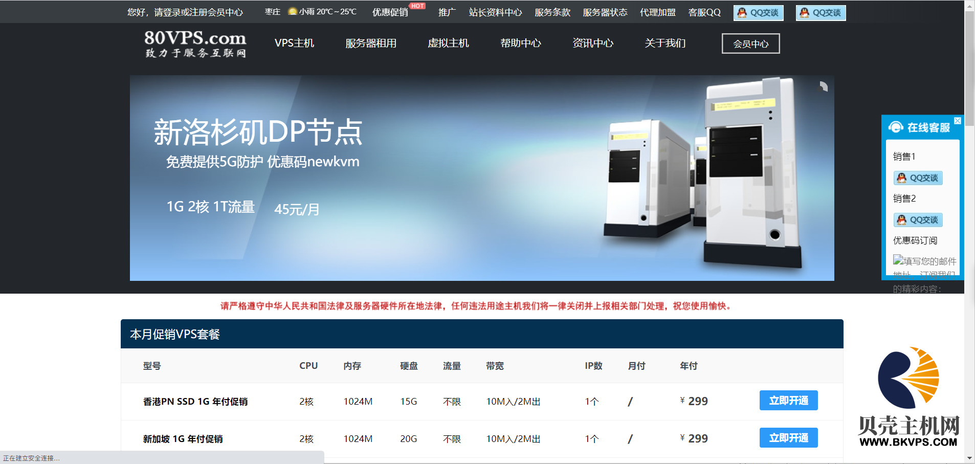The image size is (975, 464).
Task: Click the second QQ交谈 button in top bar
Action: pos(821,13)
